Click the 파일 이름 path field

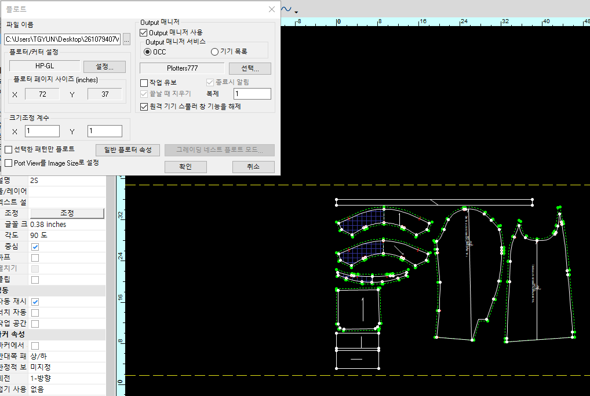(62, 39)
